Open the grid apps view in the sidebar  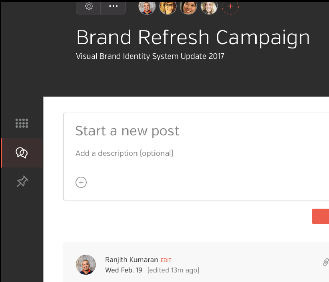22,123
